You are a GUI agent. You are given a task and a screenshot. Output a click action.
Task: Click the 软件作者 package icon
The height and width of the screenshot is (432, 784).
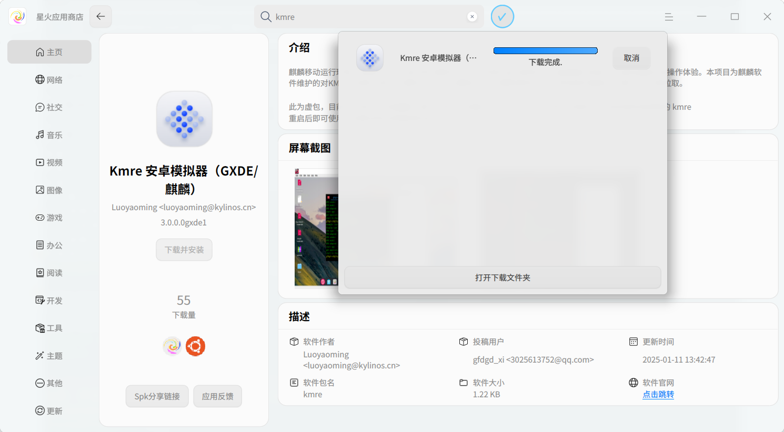point(294,342)
